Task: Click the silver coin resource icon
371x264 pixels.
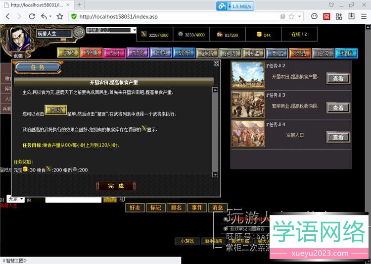Action: (180, 34)
